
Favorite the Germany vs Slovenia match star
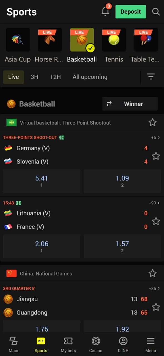click(156, 156)
